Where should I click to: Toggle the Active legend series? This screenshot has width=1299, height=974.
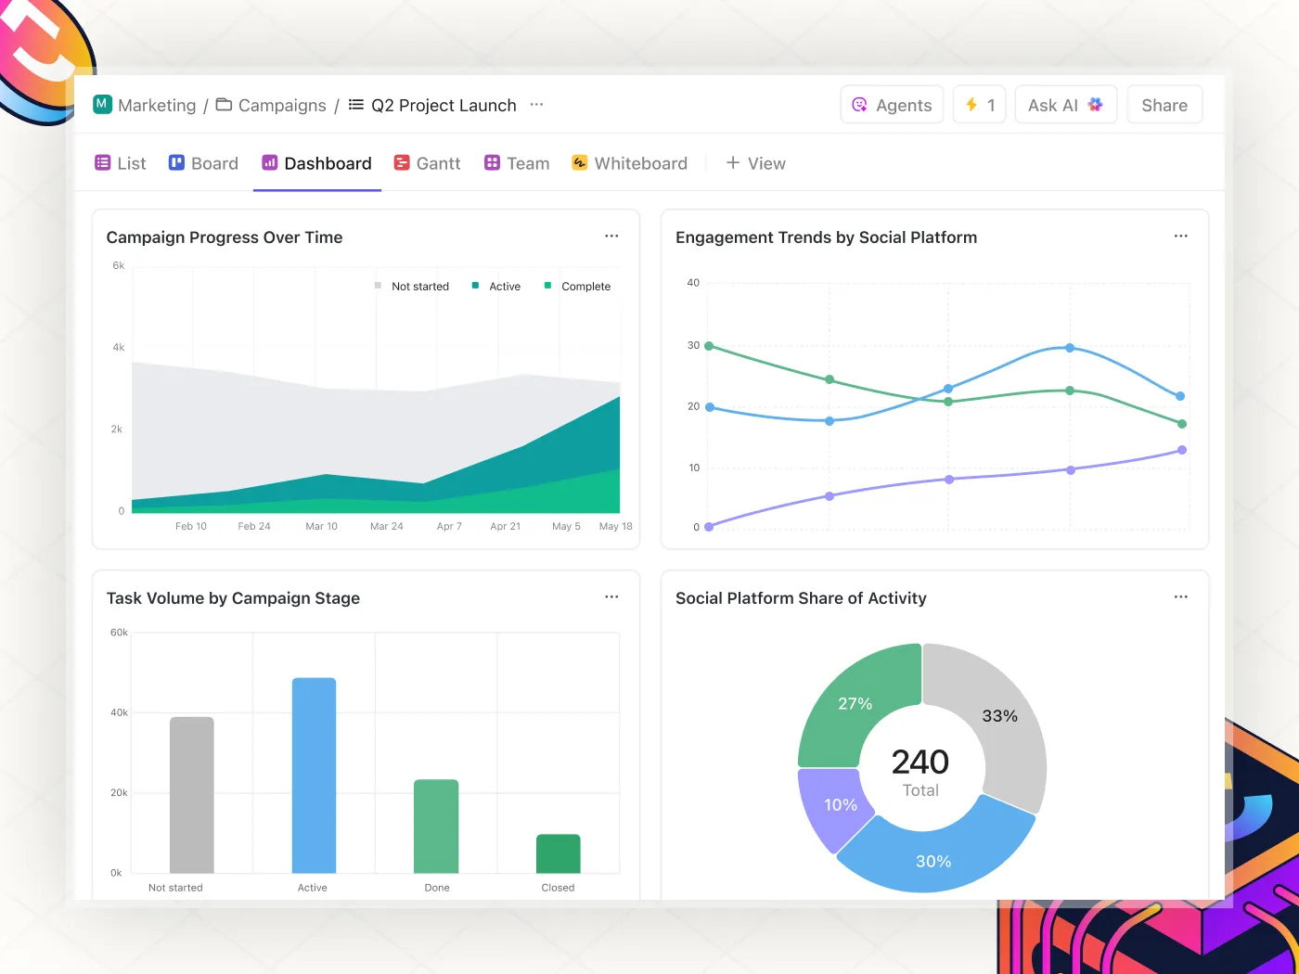(496, 287)
